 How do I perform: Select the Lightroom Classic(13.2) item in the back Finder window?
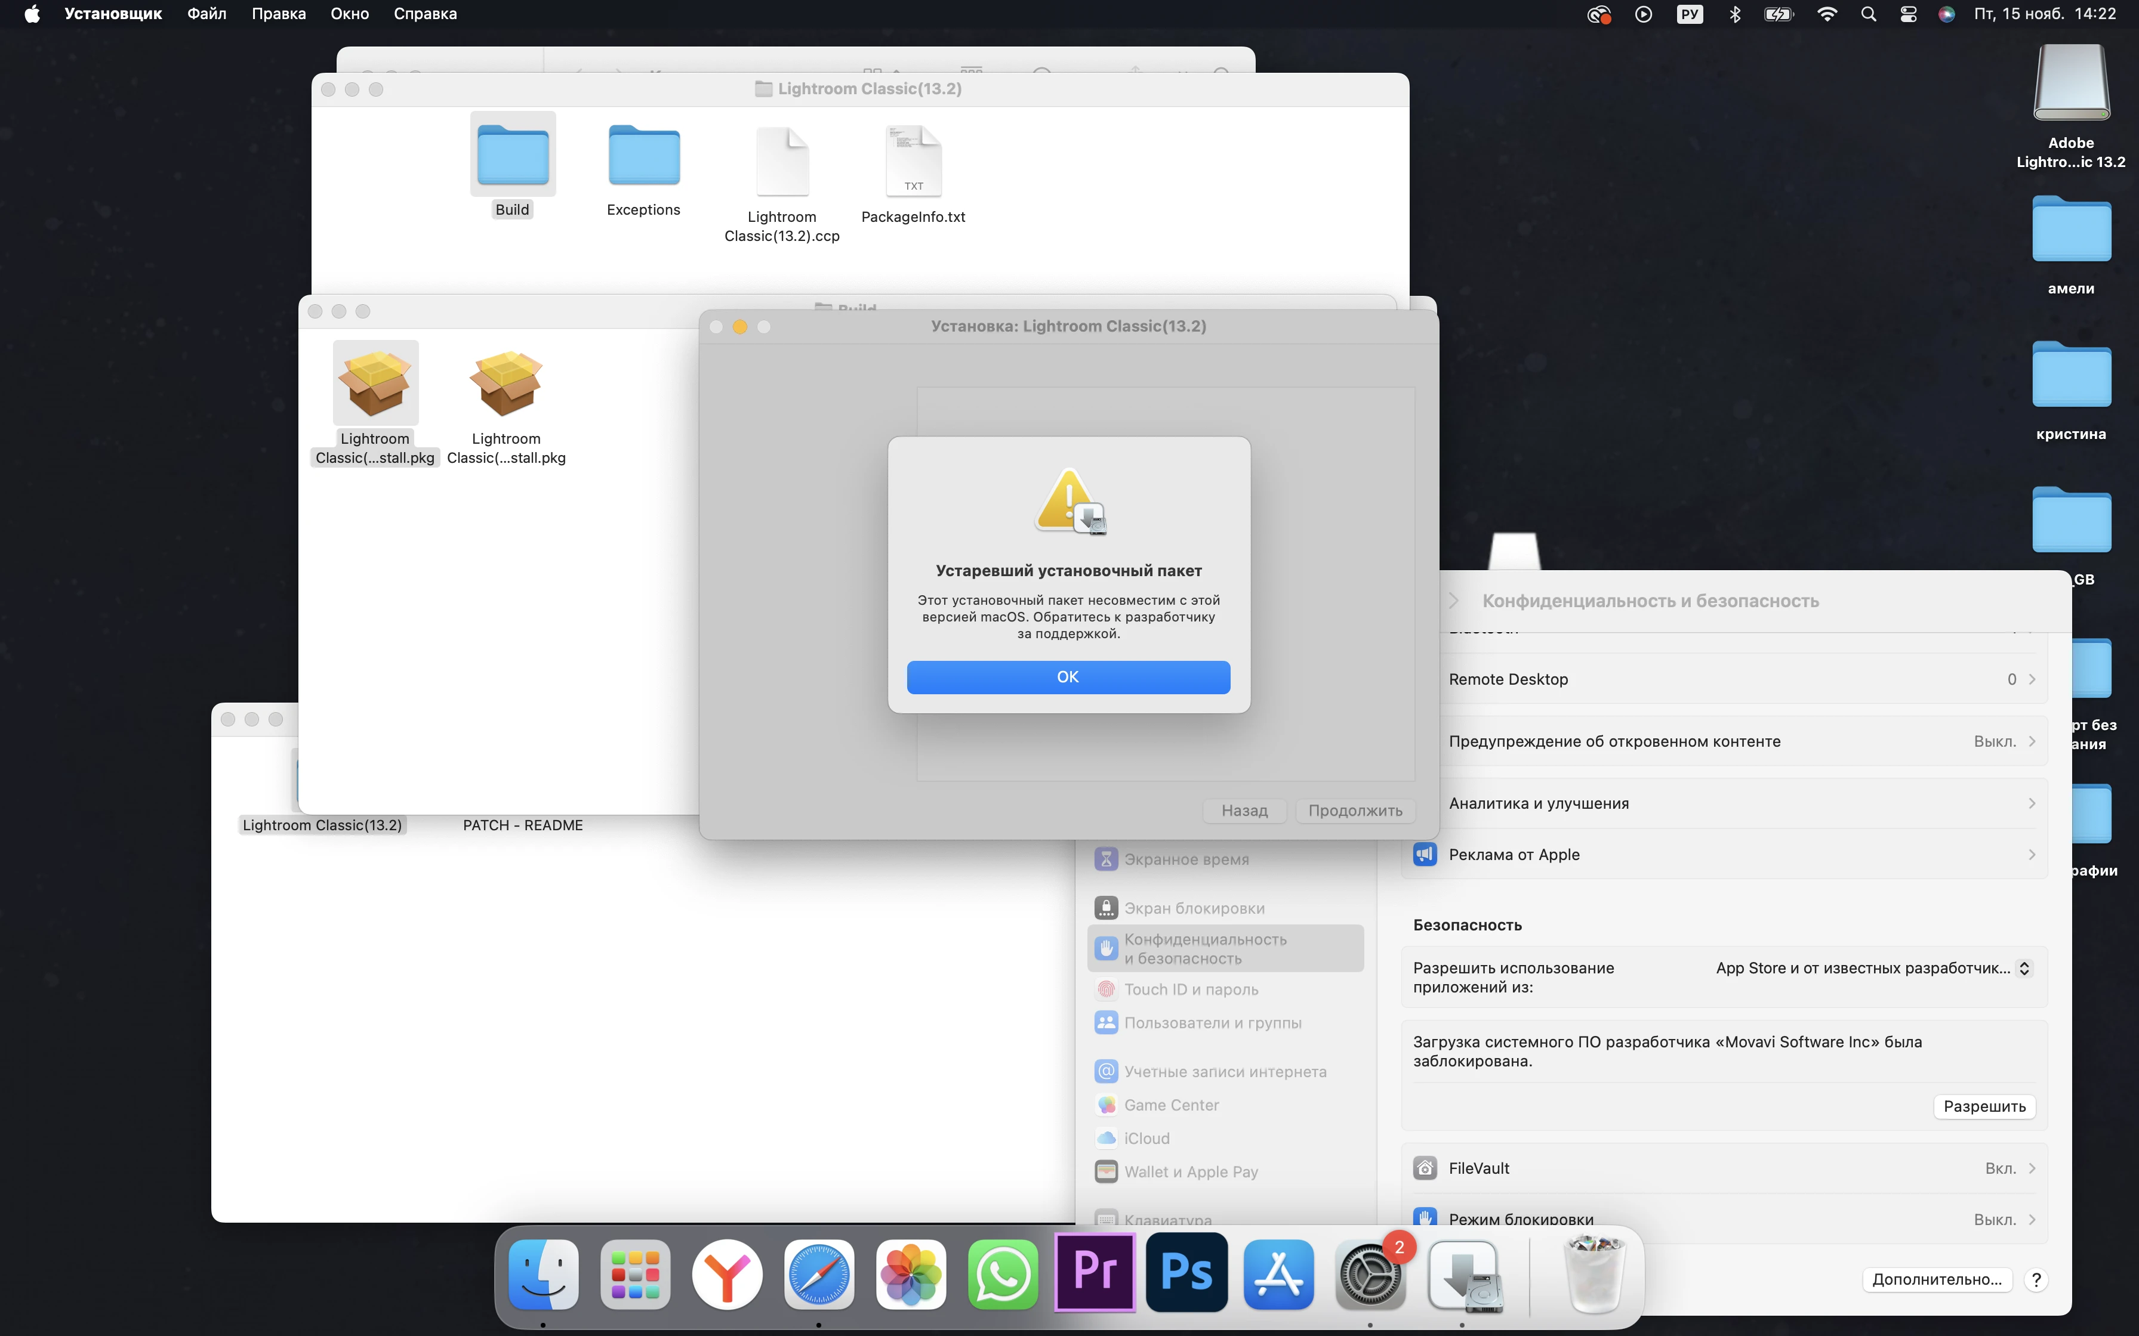(322, 825)
